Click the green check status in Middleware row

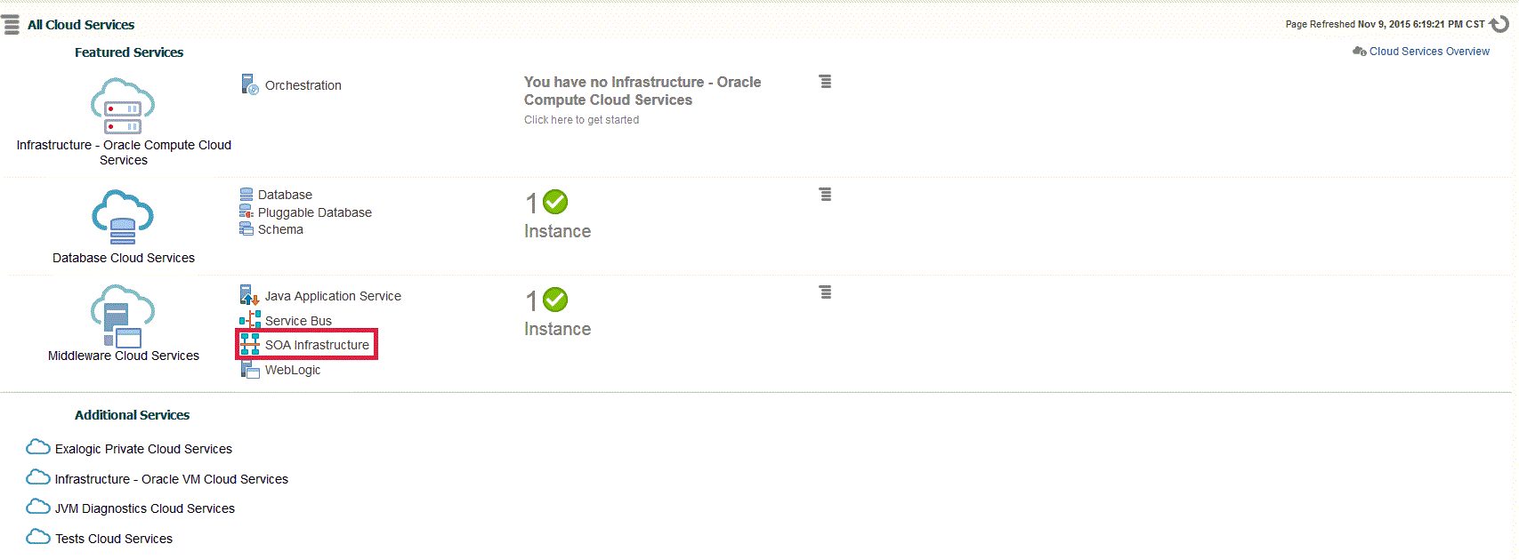tap(555, 300)
